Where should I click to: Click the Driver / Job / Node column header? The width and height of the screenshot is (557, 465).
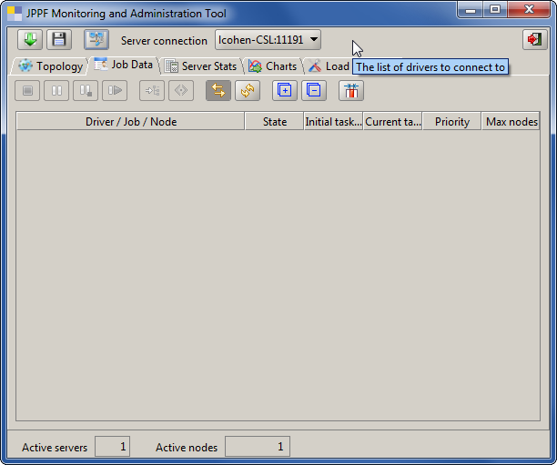tap(131, 122)
